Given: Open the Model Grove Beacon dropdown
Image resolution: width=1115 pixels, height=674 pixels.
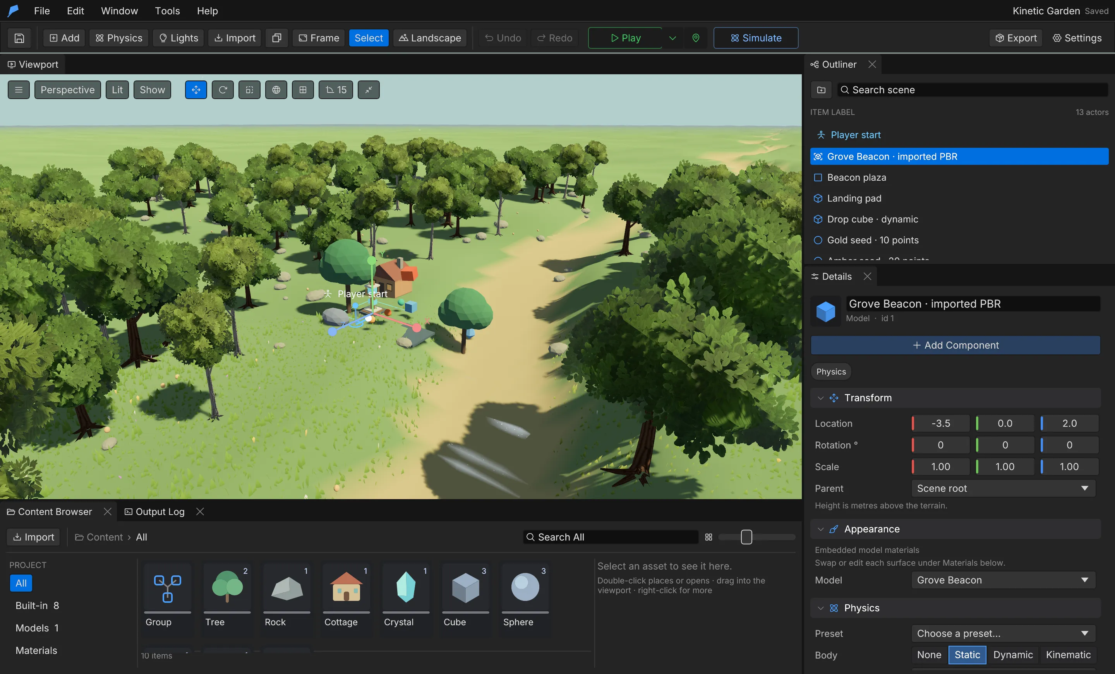Looking at the screenshot, I should click(x=1003, y=580).
